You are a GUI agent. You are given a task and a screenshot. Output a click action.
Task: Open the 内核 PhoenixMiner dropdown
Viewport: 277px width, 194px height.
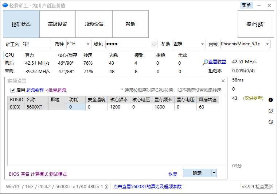(x=245, y=44)
